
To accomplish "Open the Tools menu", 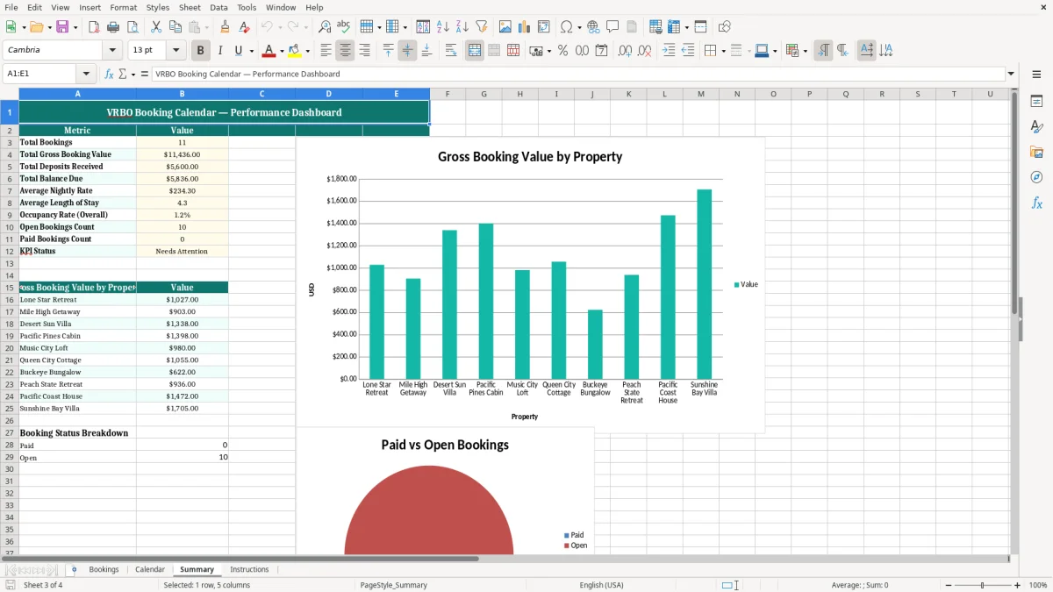I will tap(247, 7).
